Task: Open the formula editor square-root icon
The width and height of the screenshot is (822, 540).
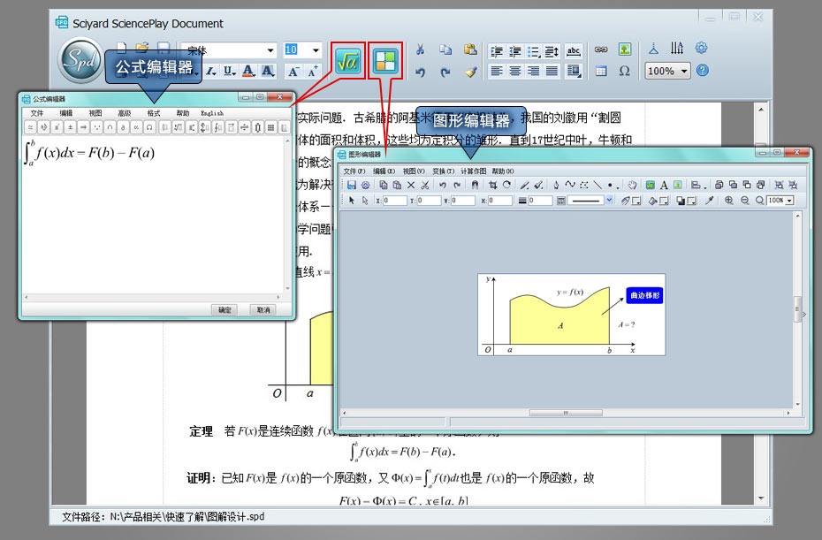Action: click(348, 61)
